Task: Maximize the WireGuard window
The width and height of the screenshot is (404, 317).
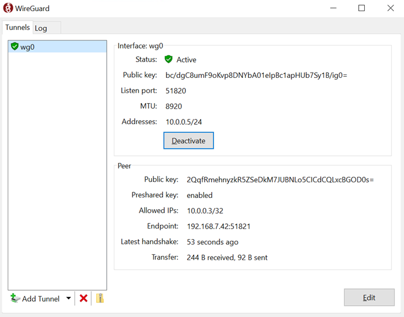Action: [361, 8]
